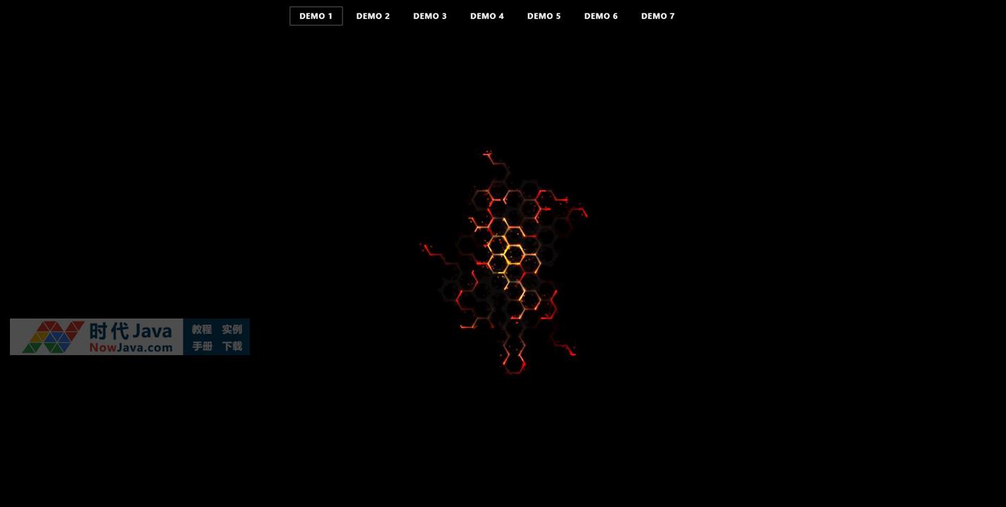Viewport: 1006px width, 507px height.
Task: Click 实例 in the banner
Action: (232, 329)
